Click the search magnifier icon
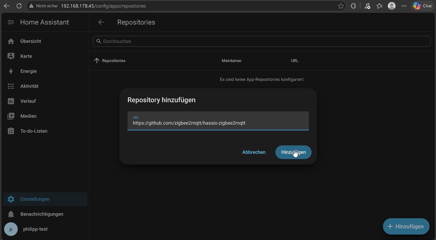The height and width of the screenshot is (240, 436). click(99, 41)
